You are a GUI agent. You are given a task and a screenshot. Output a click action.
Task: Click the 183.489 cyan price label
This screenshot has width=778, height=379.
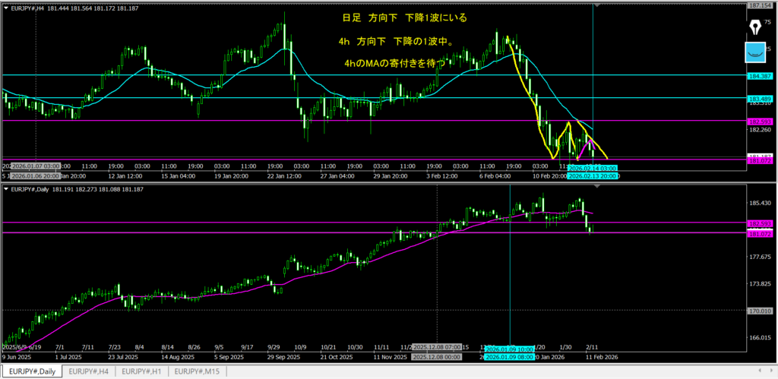(761, 98)
